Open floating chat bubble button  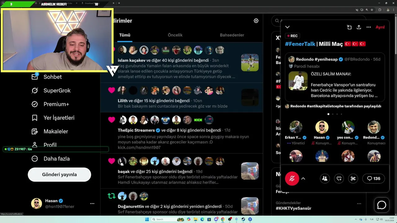381,205
